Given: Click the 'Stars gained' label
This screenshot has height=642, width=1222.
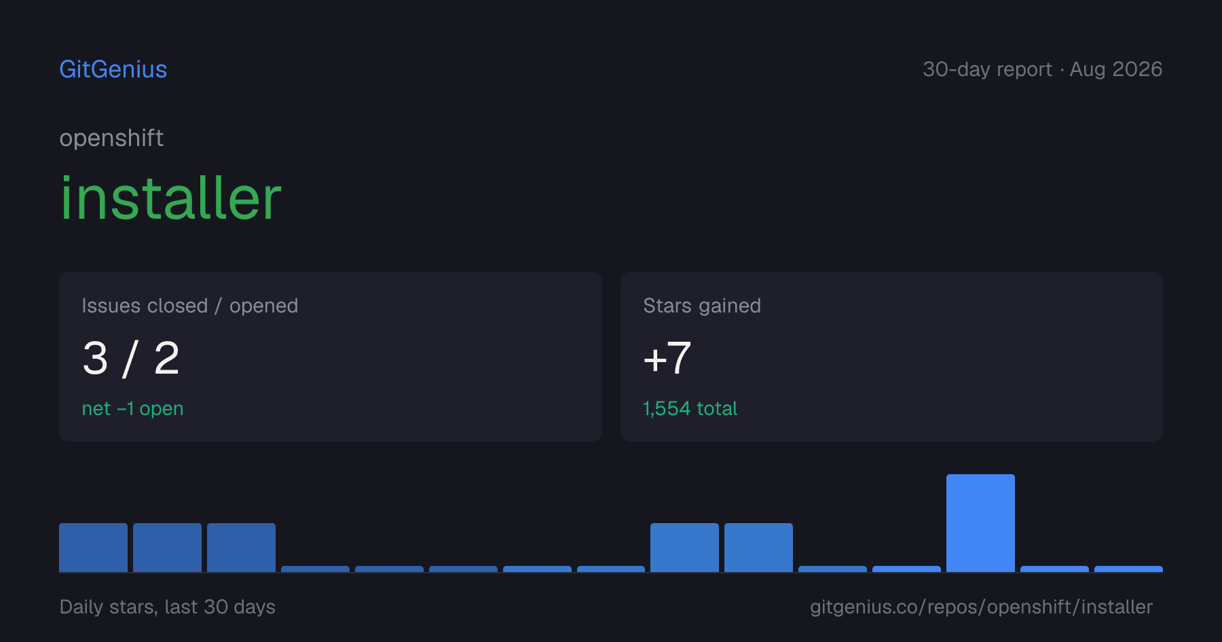Looking at the screenshot, I should pyautogui.click(x=702, y=306).
